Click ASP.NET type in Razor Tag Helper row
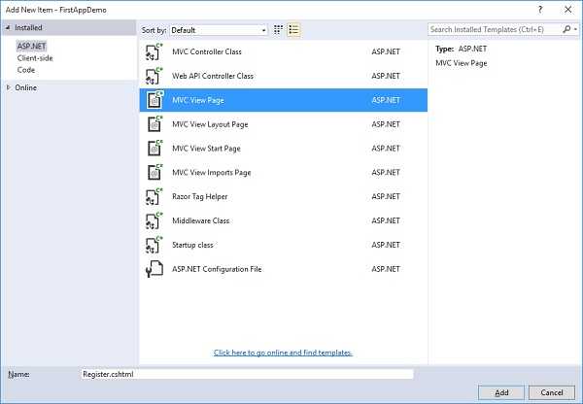Screen dimensions: 583x404 pos(386,196)
